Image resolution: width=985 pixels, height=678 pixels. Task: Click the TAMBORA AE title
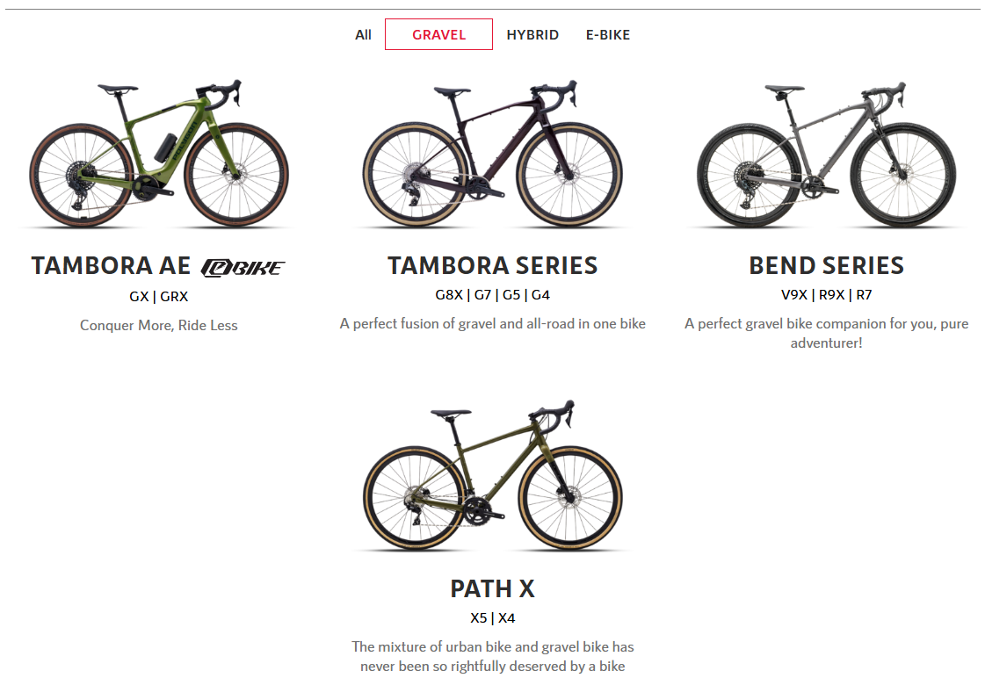[112, 265]
